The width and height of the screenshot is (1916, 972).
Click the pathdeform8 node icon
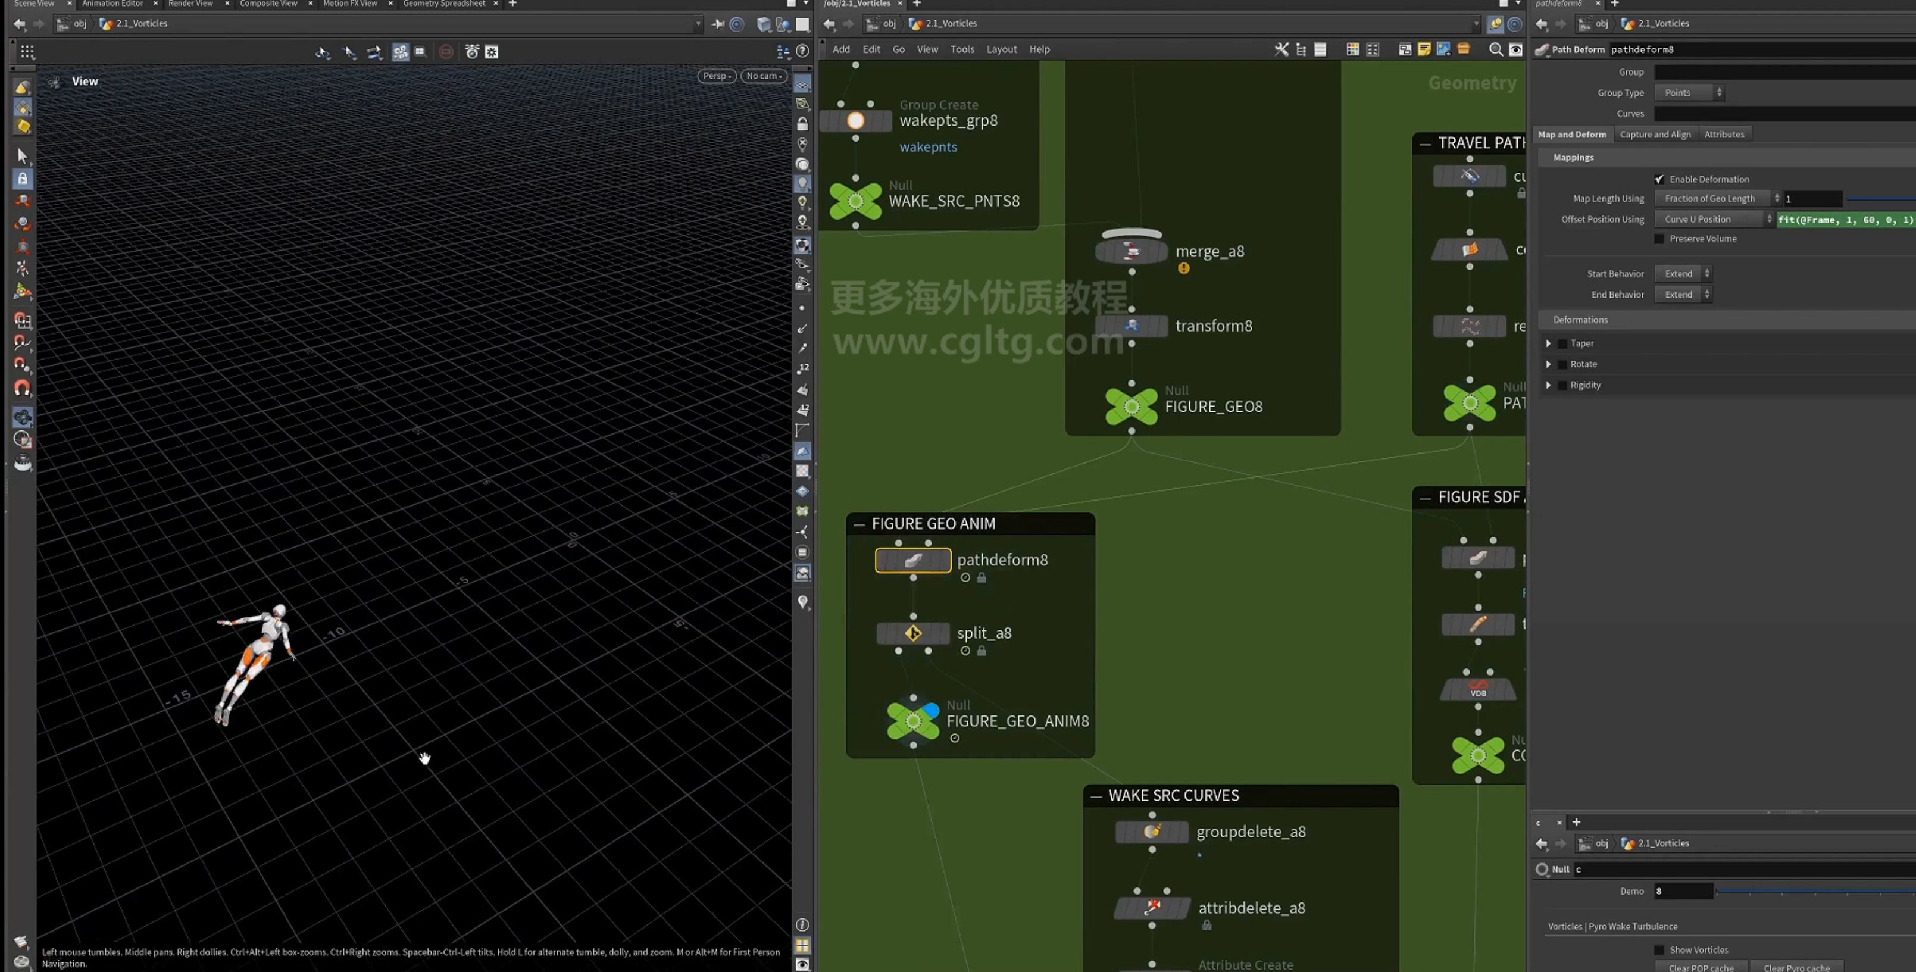912,560
